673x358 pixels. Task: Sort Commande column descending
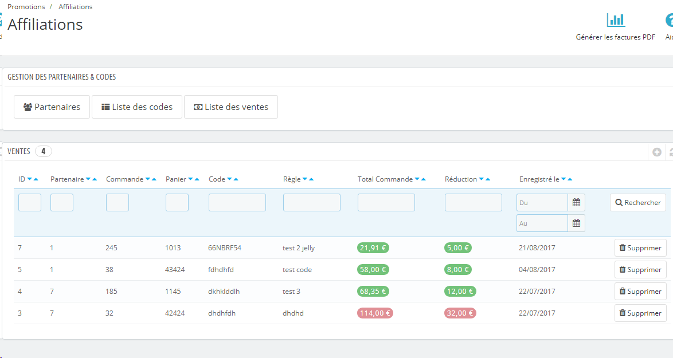coord(148,179)
